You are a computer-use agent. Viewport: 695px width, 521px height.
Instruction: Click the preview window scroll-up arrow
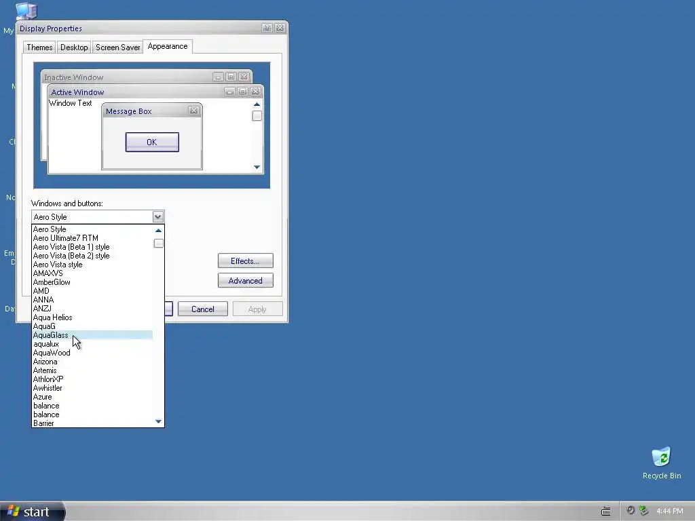pyautogui.click(x=257, y=104)
